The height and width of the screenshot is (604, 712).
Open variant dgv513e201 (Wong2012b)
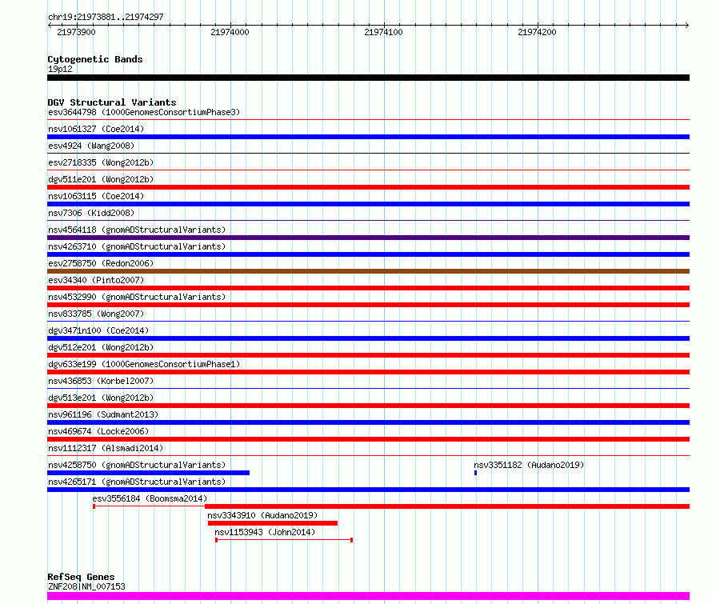click(x=101, y=398)
